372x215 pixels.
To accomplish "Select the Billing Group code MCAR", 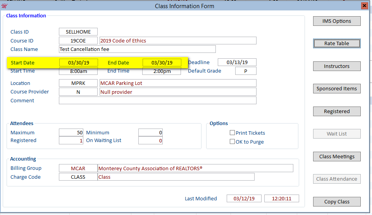I will pyautogui.click(x=78, y=168).
